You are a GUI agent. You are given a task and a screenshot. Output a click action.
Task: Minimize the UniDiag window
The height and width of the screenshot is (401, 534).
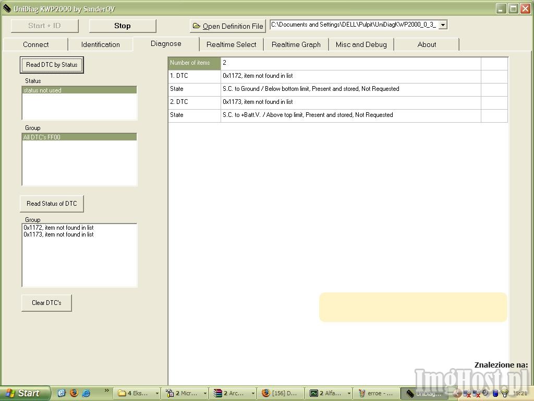pyautogui.click(x=500, y=8)
